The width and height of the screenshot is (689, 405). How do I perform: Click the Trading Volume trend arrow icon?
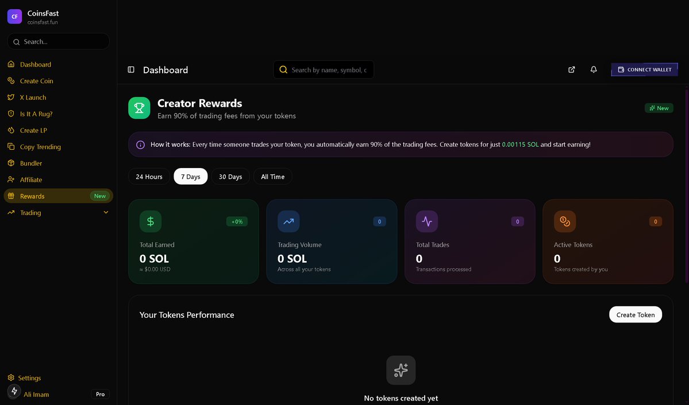[x=288, y=221]
